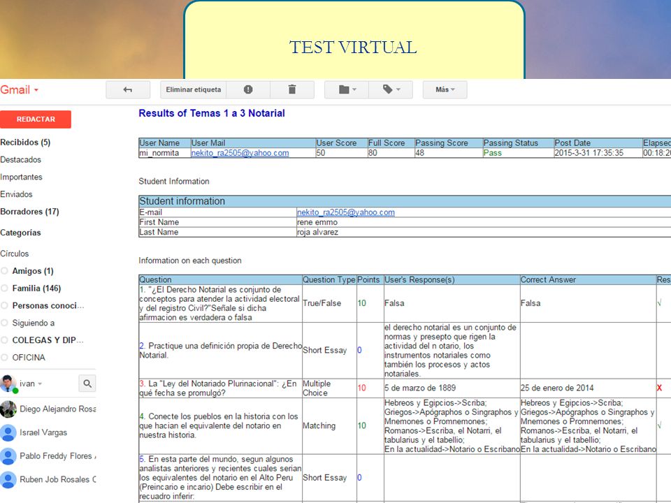Open chat with Pablo Freddy Flores

coord(58,456)
